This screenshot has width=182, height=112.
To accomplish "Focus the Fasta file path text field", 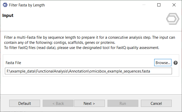I will 88,71.
